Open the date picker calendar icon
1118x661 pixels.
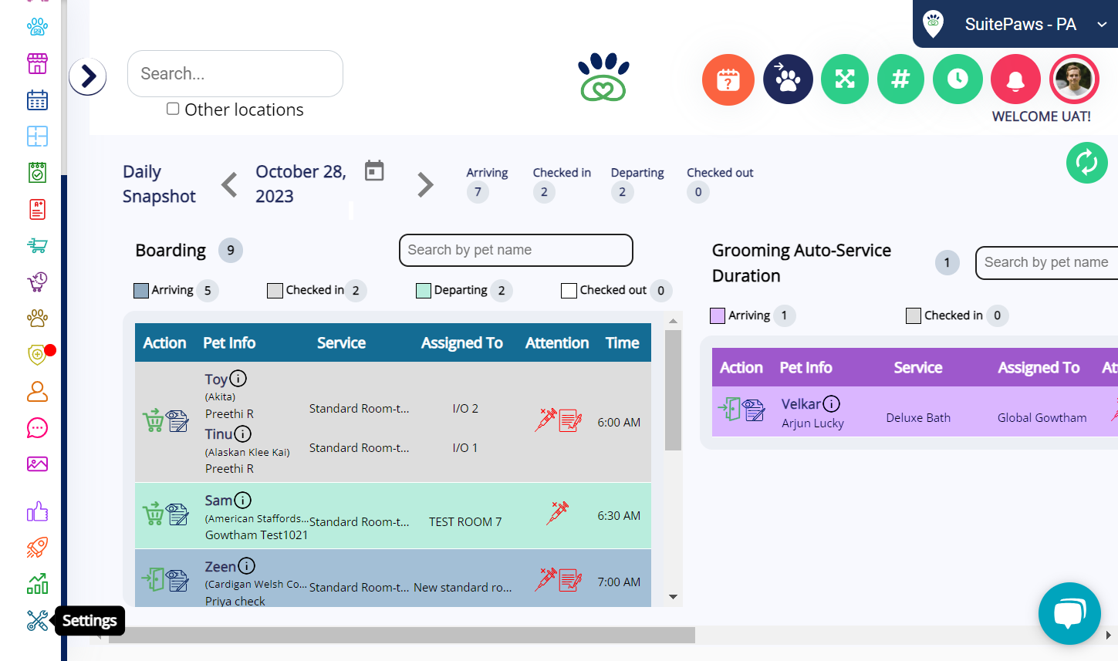pyautogui.click(x=374, y=170)
